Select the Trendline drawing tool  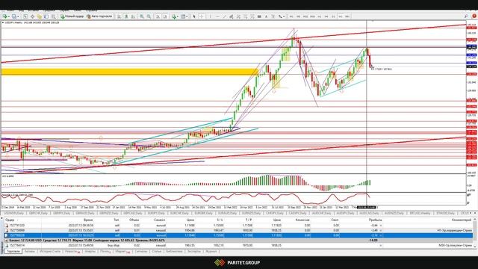[224, 16]
